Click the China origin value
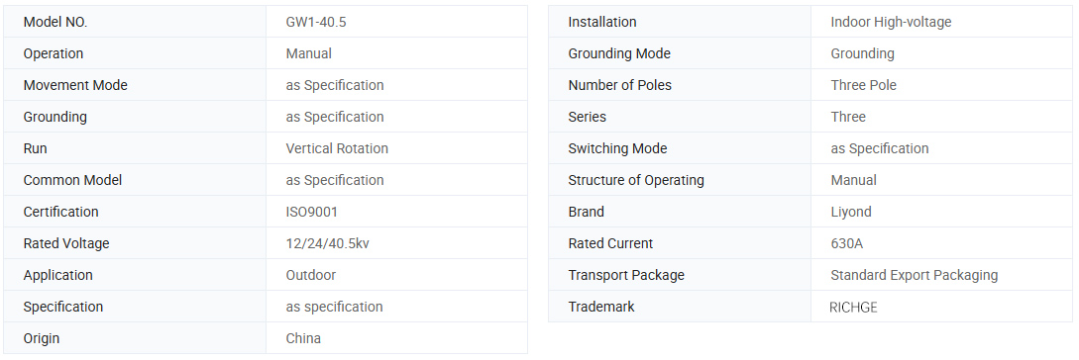1079x360 pixels. [x=303, y=338]
